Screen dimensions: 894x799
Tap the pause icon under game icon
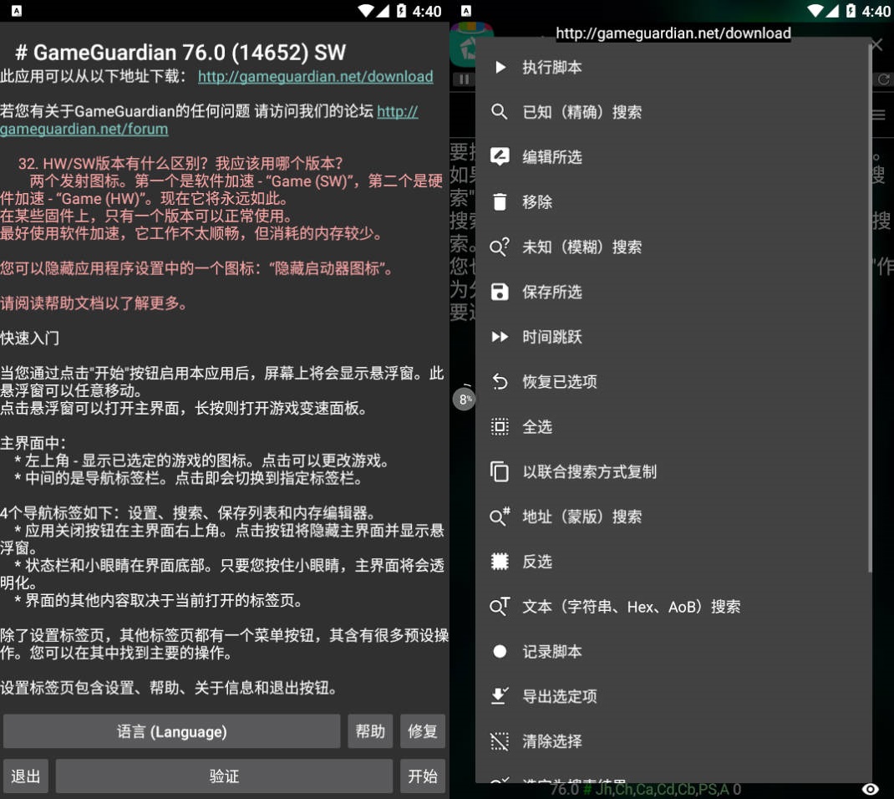pos(463,79)
